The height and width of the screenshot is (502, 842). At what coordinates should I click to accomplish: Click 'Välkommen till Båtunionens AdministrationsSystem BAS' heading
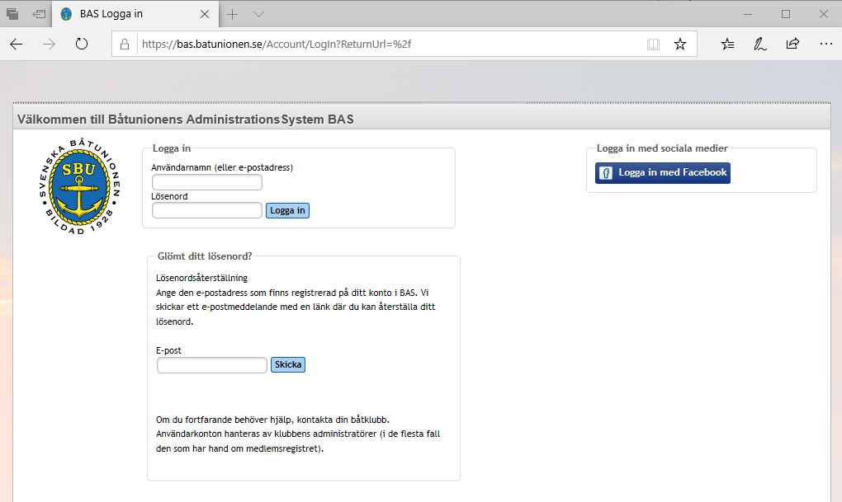pyautogui.click(x=185, y=119)
